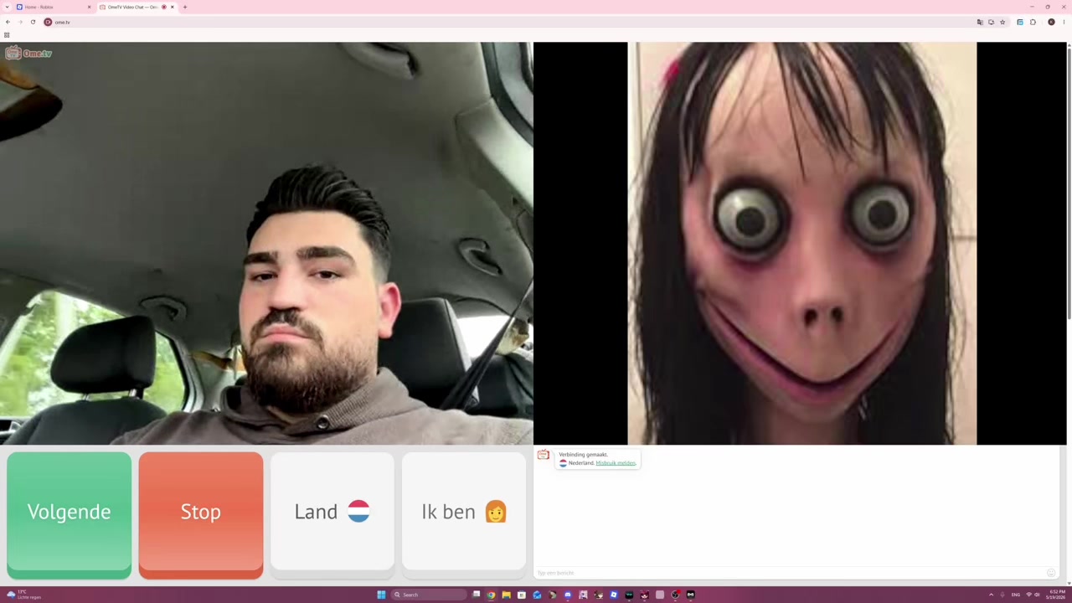Open Chrome from the taskbar

click(x=491, y=595)
